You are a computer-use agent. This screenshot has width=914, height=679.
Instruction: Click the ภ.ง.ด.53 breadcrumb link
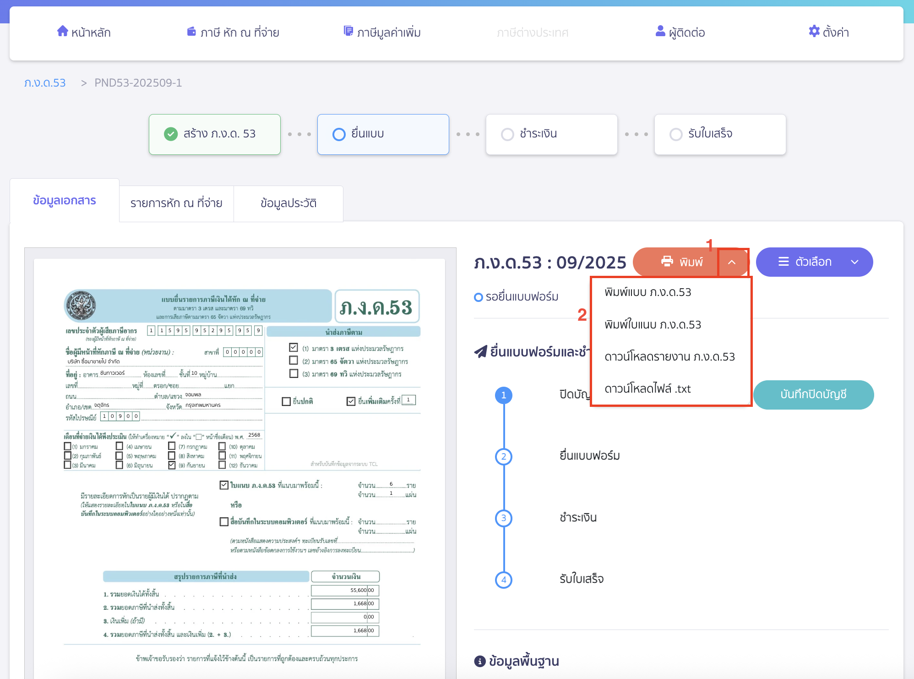(45, 83)
